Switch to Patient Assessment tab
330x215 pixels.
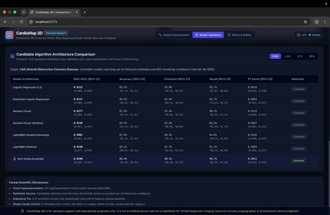pos(174,35)
